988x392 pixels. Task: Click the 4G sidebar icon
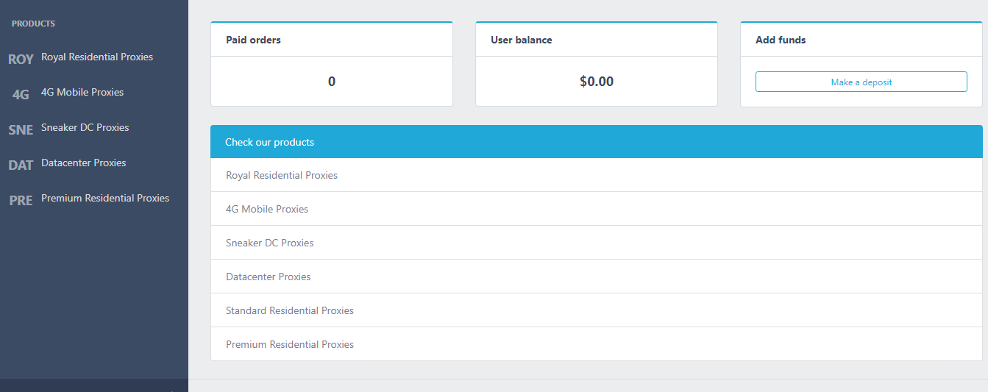(x=21, y=95)
